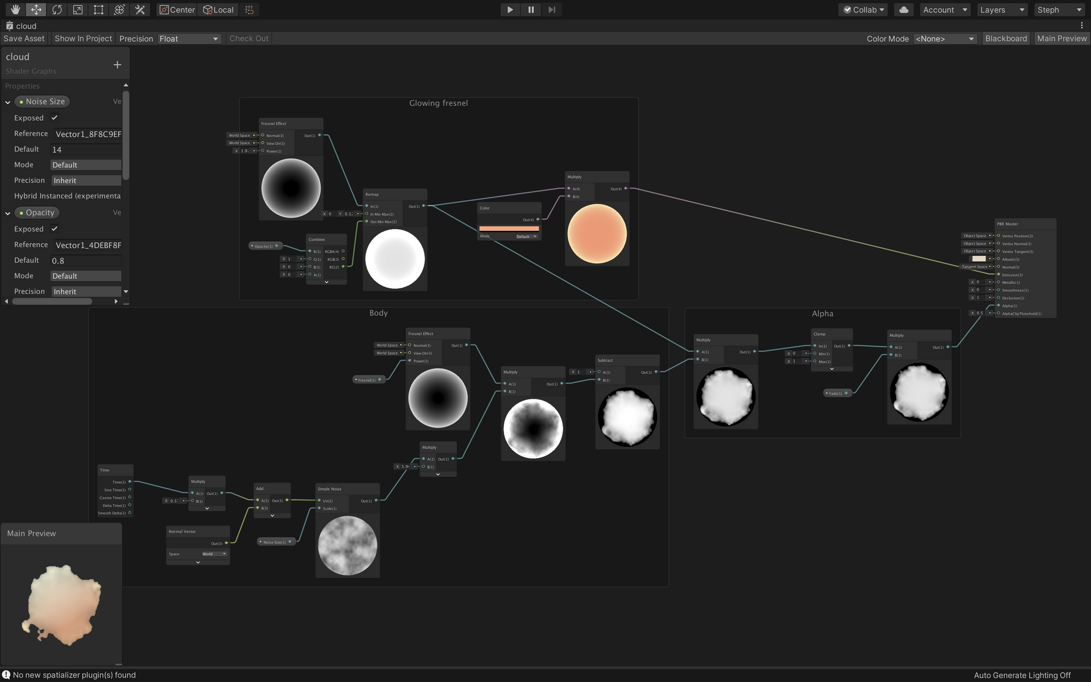Toggle Exposed checkbox for Opacity

tap(55, 229)
